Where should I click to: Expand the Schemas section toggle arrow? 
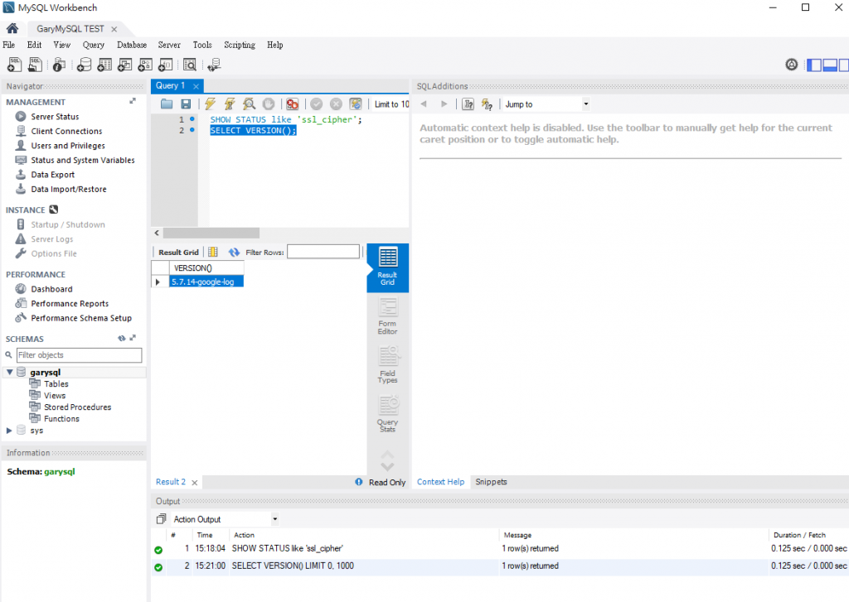pyautogui.click(x=133, y=338)
